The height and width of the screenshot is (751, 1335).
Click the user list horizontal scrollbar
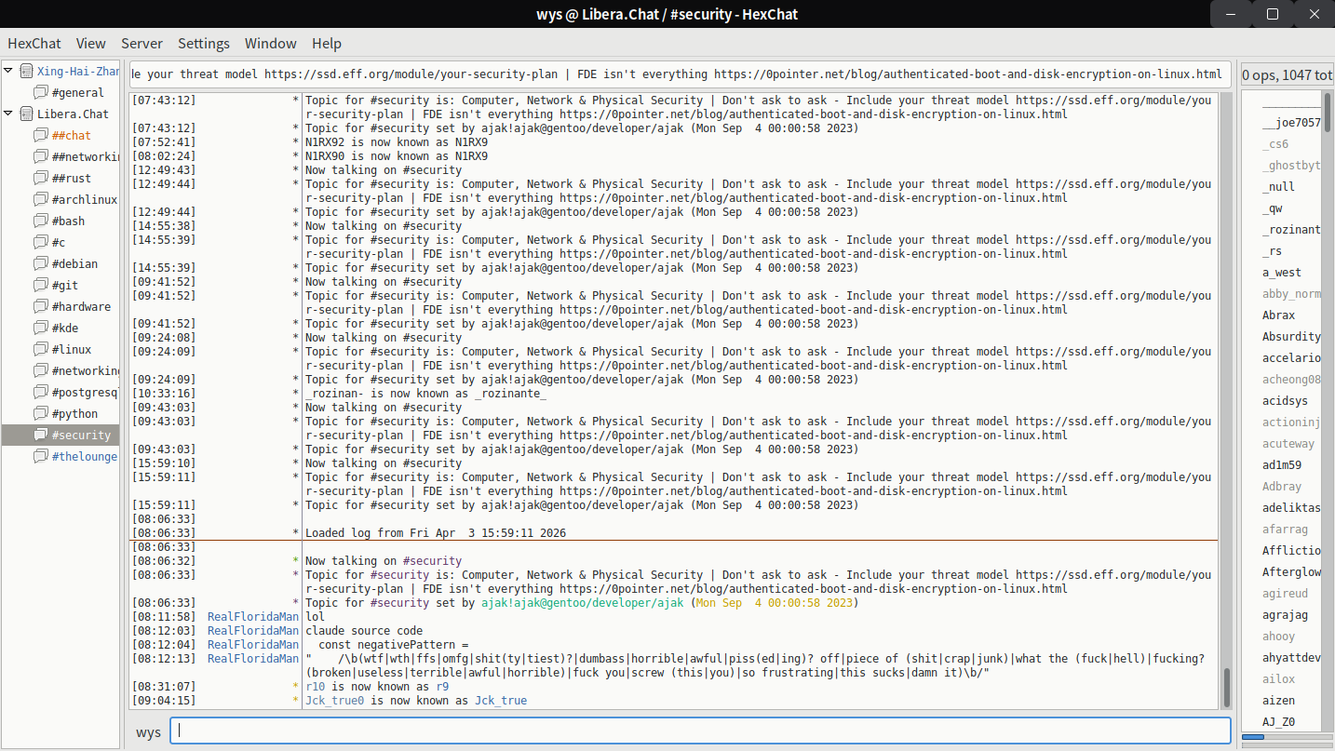[1253, 737]
